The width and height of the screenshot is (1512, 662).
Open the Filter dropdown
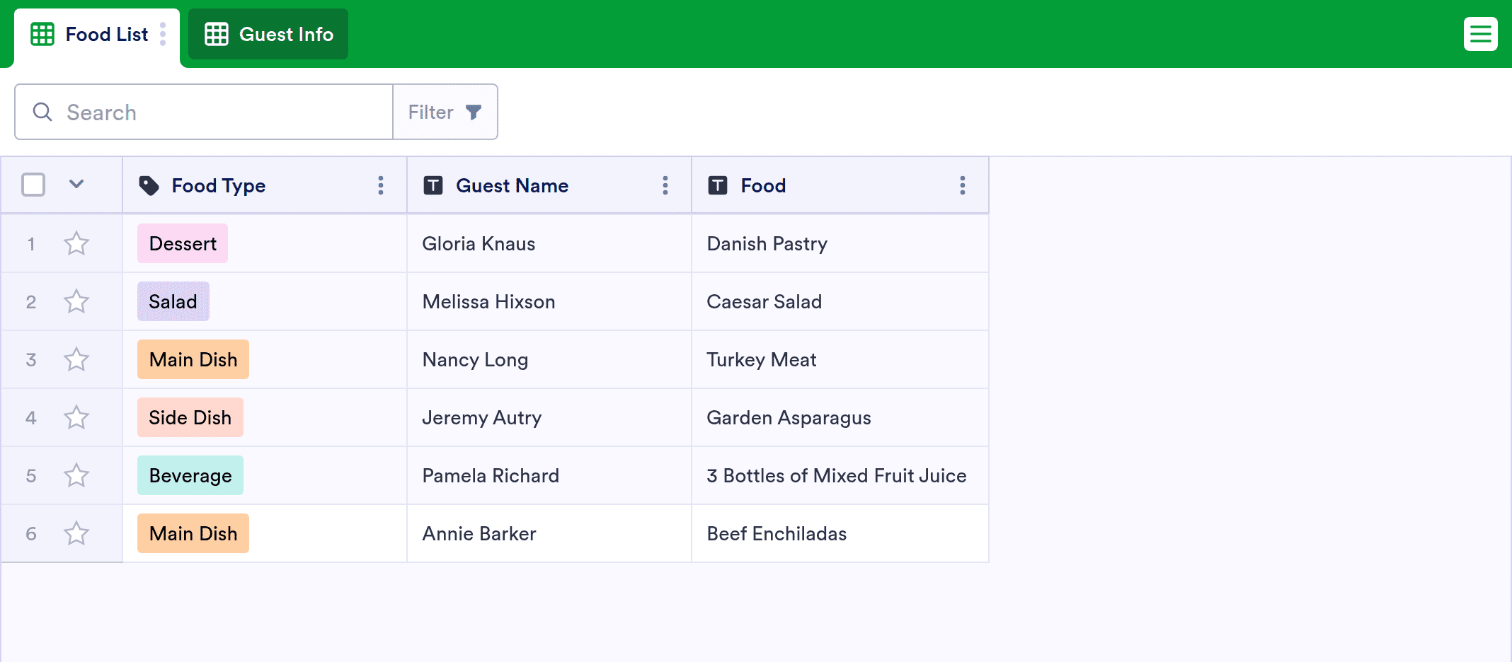(x=445, y=112)
